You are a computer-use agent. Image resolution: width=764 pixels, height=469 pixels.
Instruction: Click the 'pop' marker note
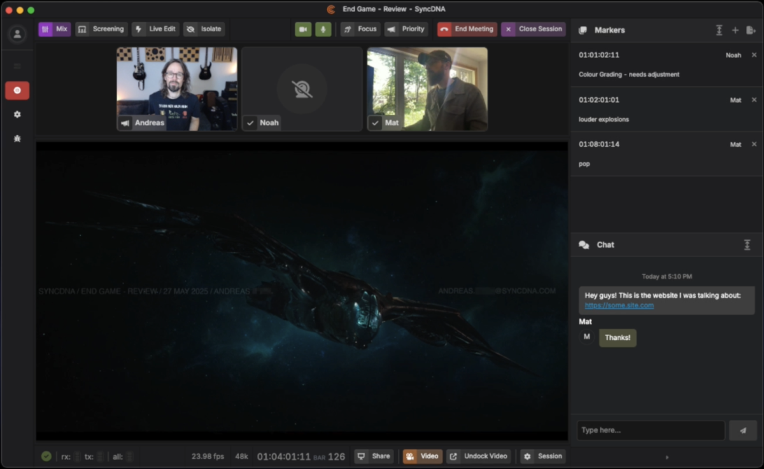pos(584,164)
